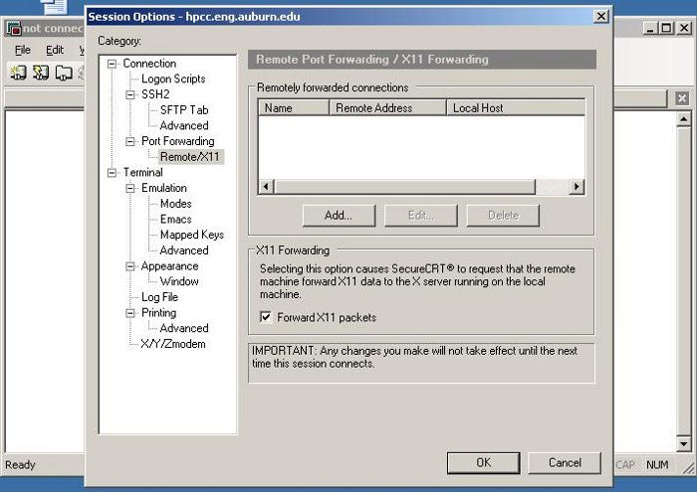Select Advanced under SSH2
697x492 pixels.
pyautogui.click(x=184, y=125)
